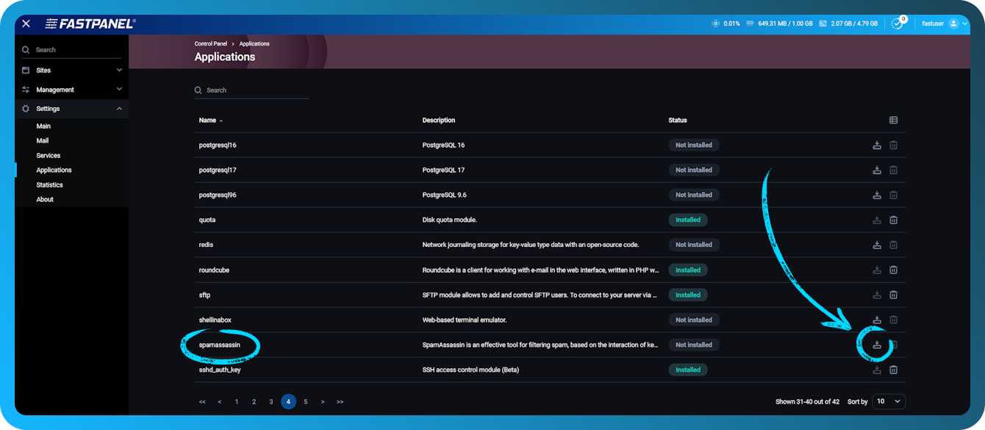The width and height of the screenshot is (985, 430).
Task: Install the spamassassin application
Action: [876, 345]
